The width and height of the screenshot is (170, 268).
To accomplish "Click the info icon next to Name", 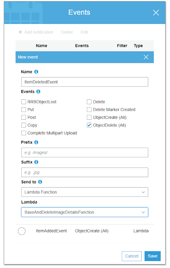I will coord(36,72).
